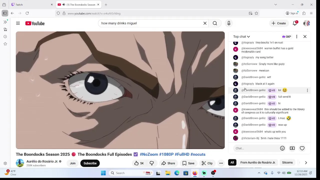
Task: Open the account avatar menu
Action: [307, 23]
